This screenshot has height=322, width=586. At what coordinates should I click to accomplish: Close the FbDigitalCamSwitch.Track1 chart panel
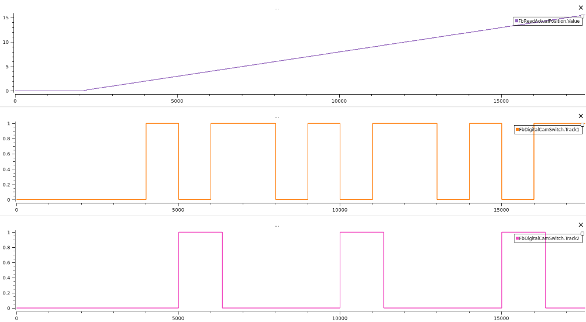tap(580, 116)
